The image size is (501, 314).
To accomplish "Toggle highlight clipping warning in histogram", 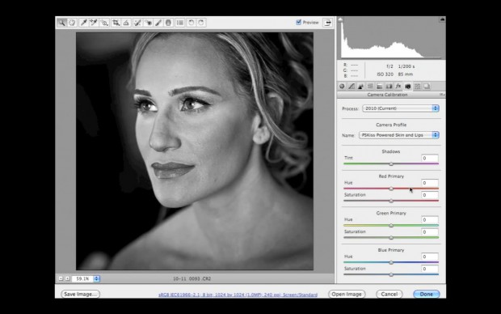I will 442,20.
